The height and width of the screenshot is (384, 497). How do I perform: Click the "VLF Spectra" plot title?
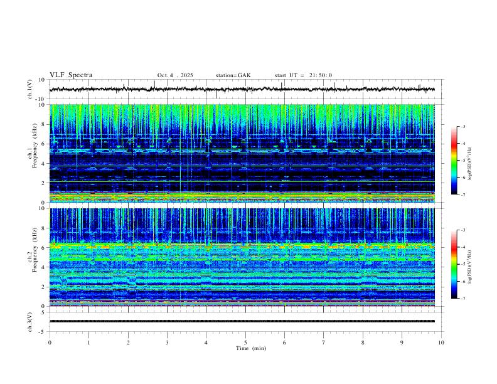[x=71, y=75]
